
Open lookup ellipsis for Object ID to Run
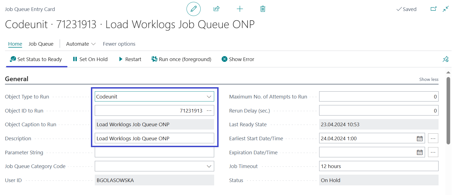coord(209,111)
